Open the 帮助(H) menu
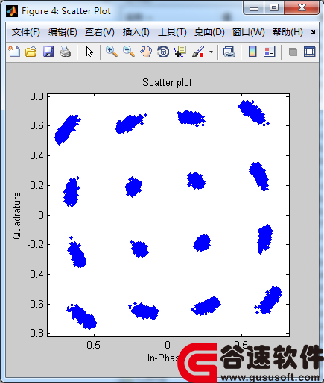 (x=288, y=32)
